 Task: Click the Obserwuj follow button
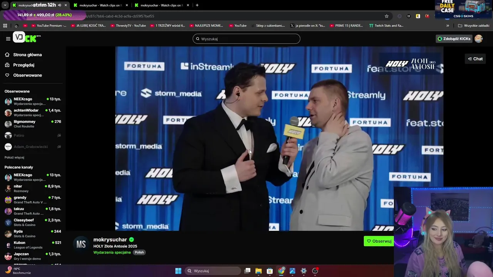coord(379,241)
